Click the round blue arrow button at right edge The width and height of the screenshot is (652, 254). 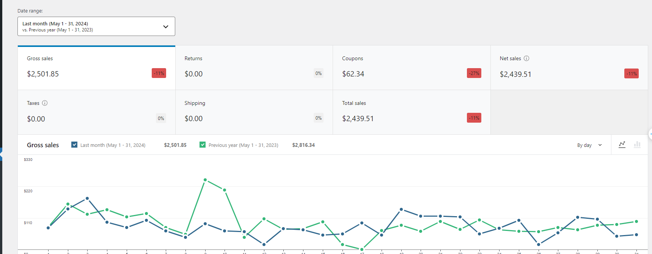coord(650,134)
